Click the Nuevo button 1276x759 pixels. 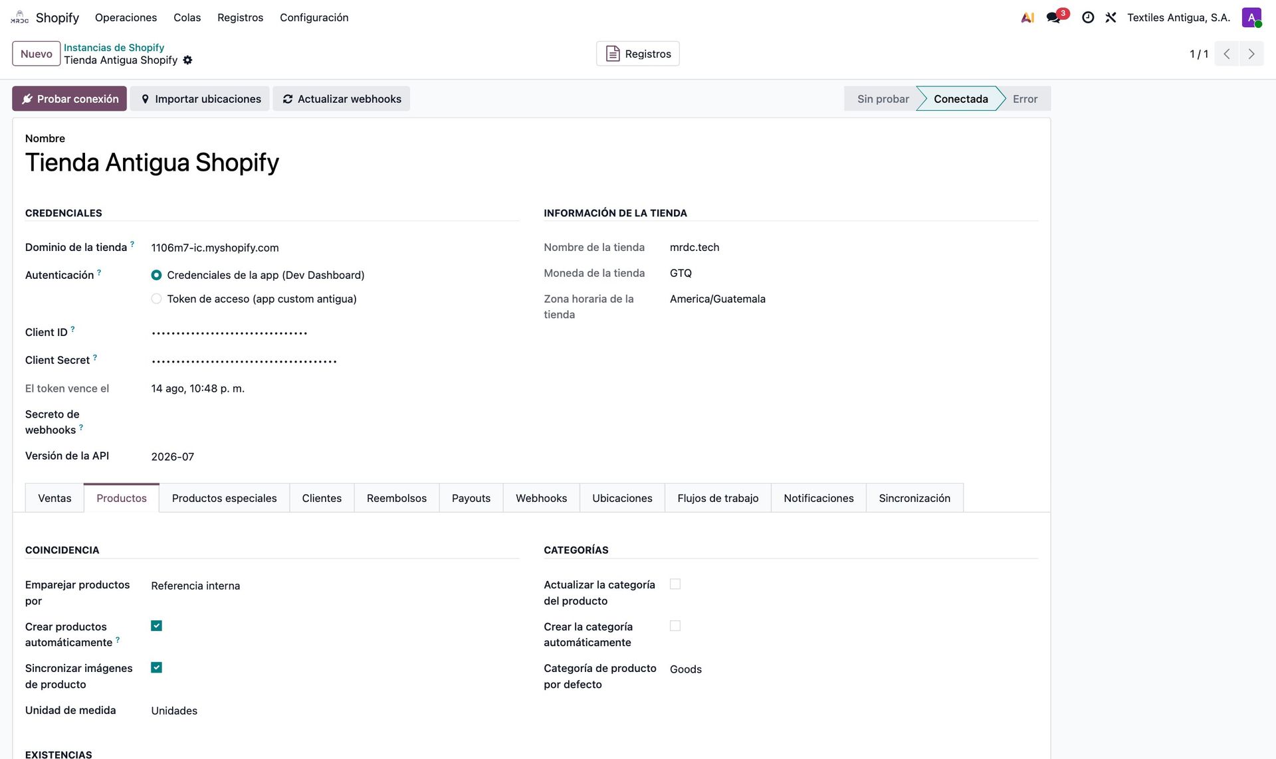(x=37, y=54)
